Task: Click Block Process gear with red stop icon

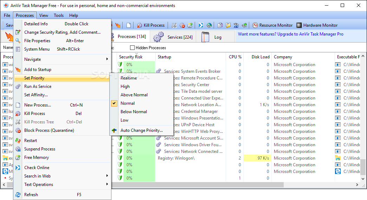Action: (182, 25)
